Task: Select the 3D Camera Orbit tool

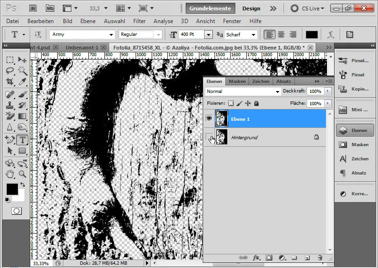Action: click(x=22, y=163)
